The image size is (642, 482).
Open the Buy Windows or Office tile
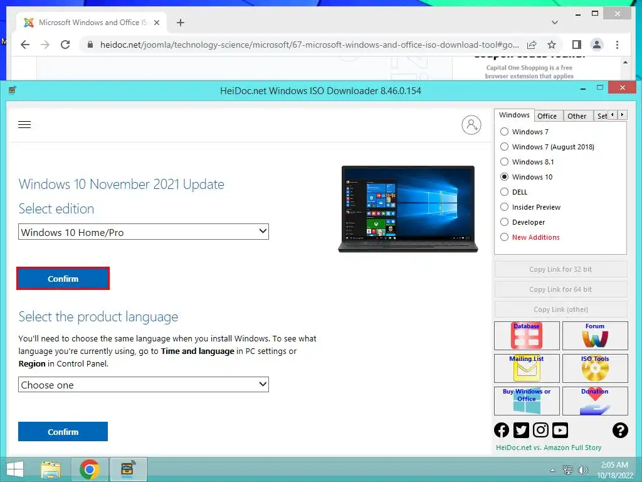coord(527,401)
